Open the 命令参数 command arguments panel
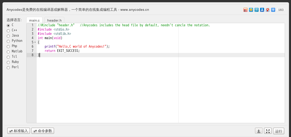 (43, 131)
